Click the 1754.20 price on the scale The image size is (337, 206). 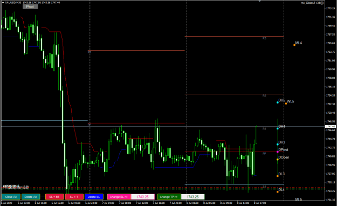point(331,95)
